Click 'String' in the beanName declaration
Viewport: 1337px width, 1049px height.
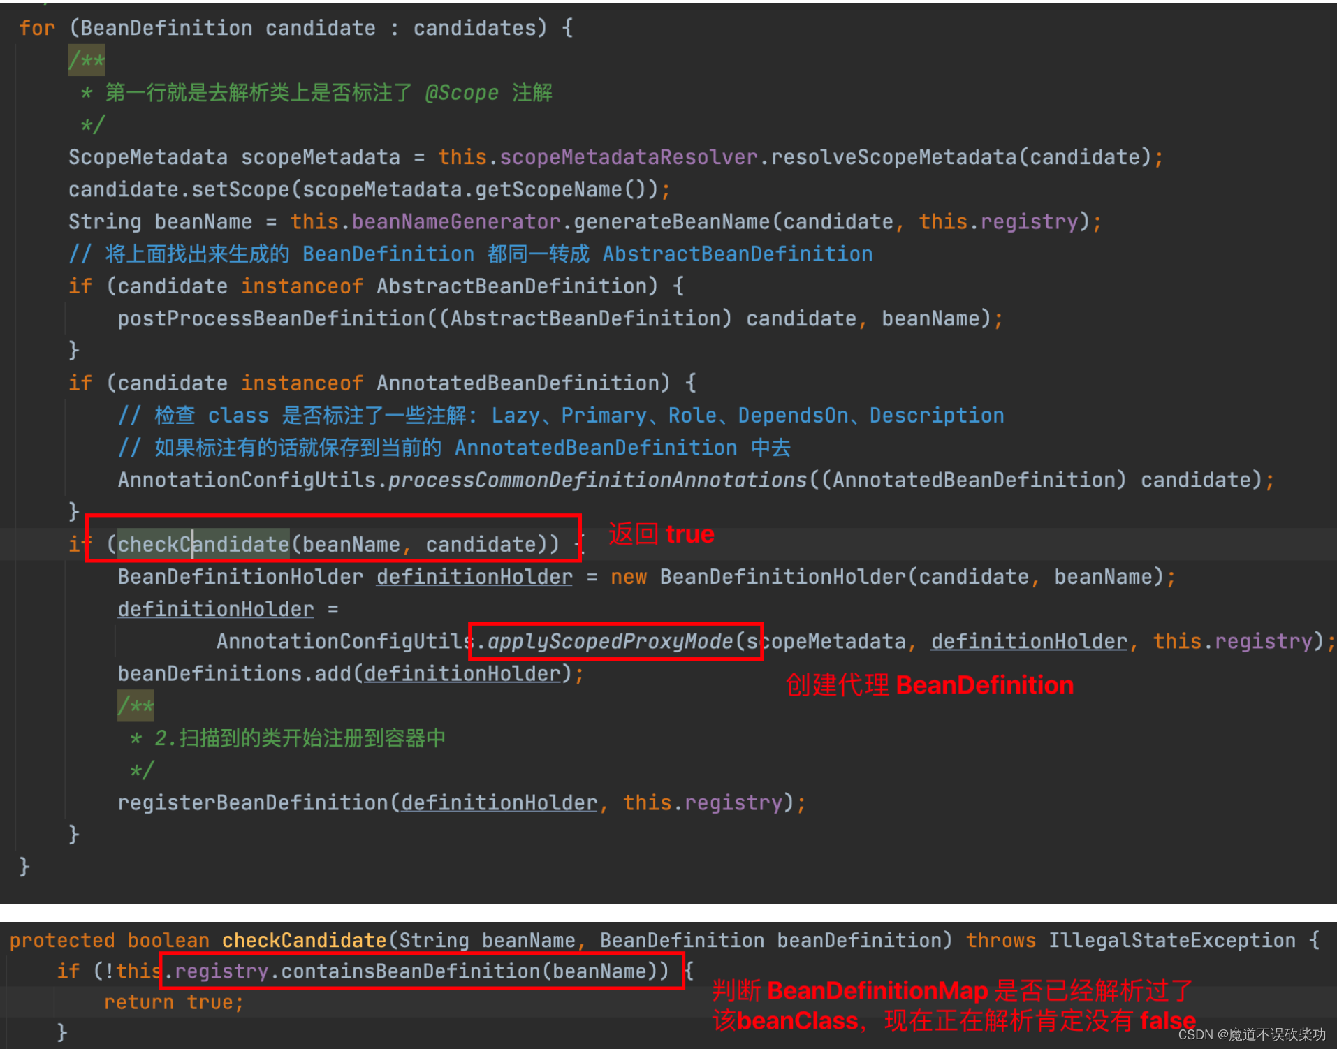(x=105, y=222)
